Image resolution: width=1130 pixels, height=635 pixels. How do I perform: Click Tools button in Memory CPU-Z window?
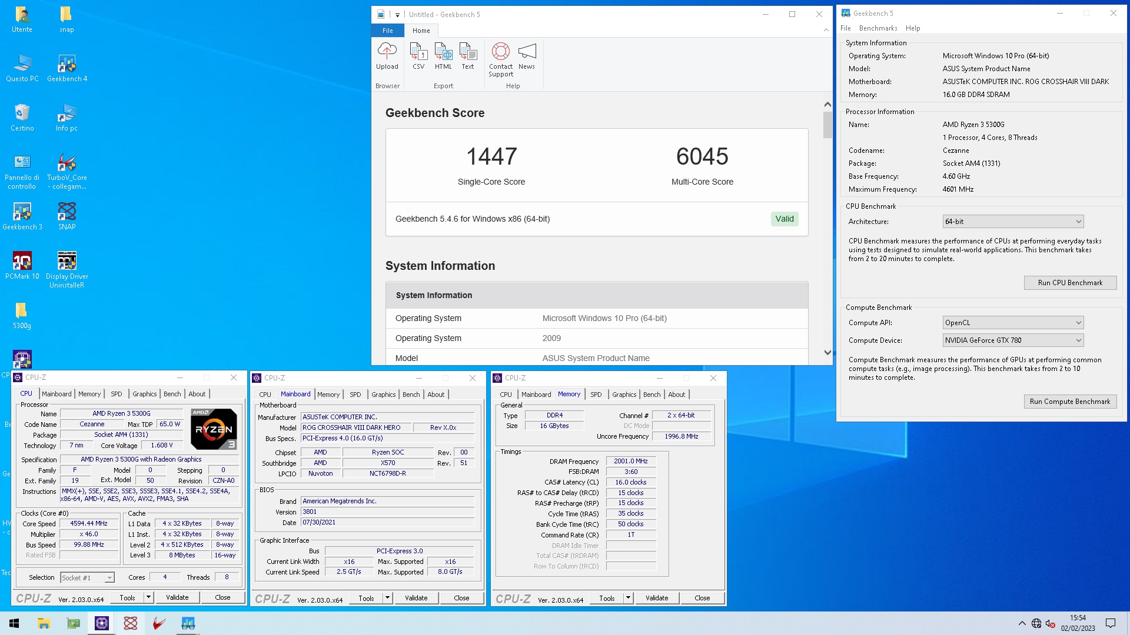coord(607,598)
